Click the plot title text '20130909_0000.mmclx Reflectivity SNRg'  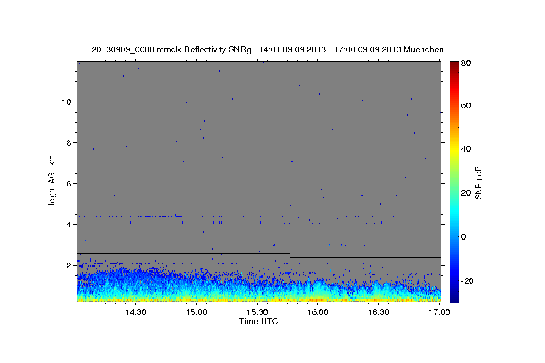point(172,49)
